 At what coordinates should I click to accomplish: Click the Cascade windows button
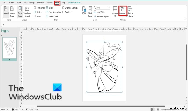[x=122, y=11]
